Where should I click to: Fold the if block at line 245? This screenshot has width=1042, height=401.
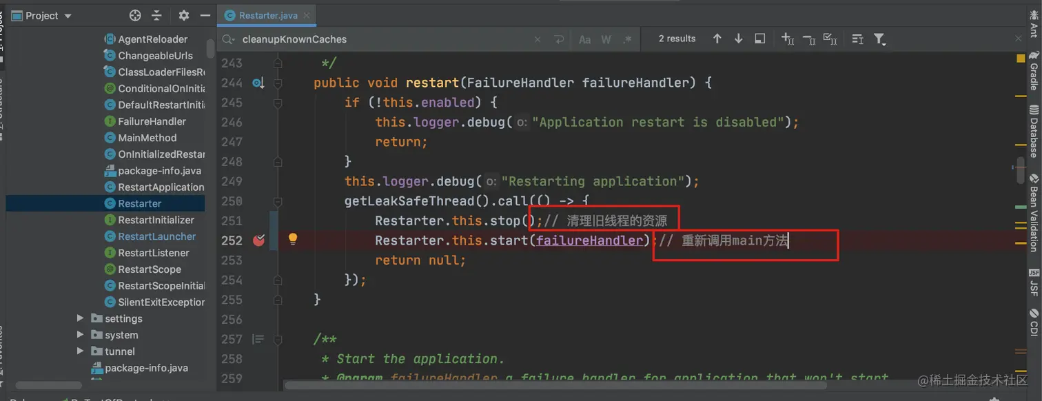[277, 103]
